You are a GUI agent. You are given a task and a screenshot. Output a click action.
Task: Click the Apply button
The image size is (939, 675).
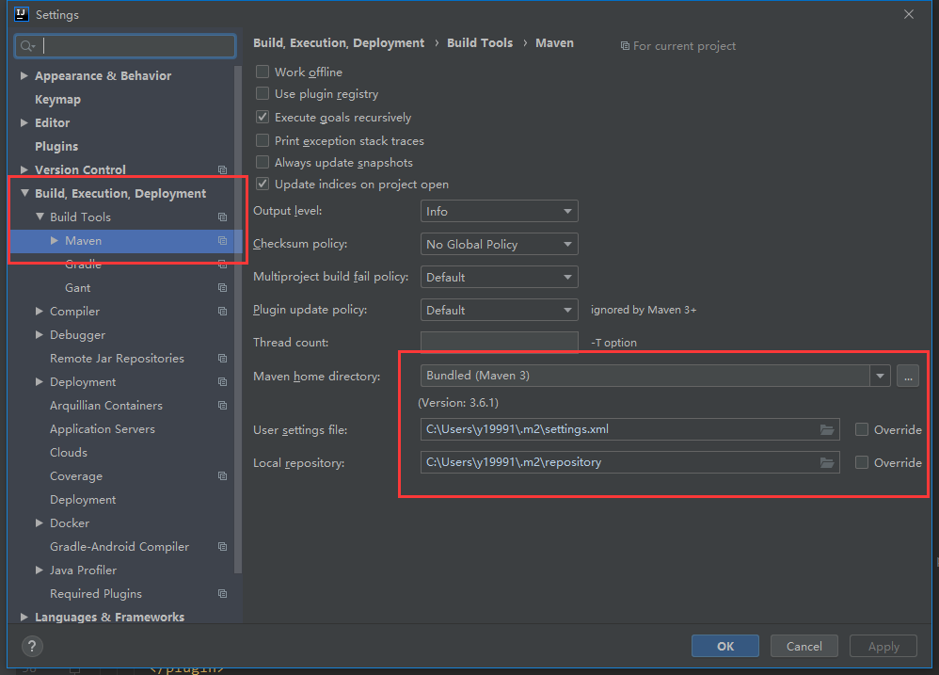tap(883, 646)
